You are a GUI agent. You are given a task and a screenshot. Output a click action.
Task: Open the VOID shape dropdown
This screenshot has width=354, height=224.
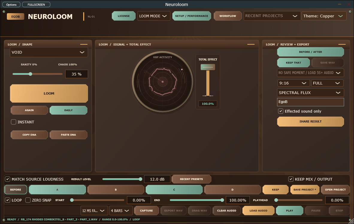tap(49, 52)
